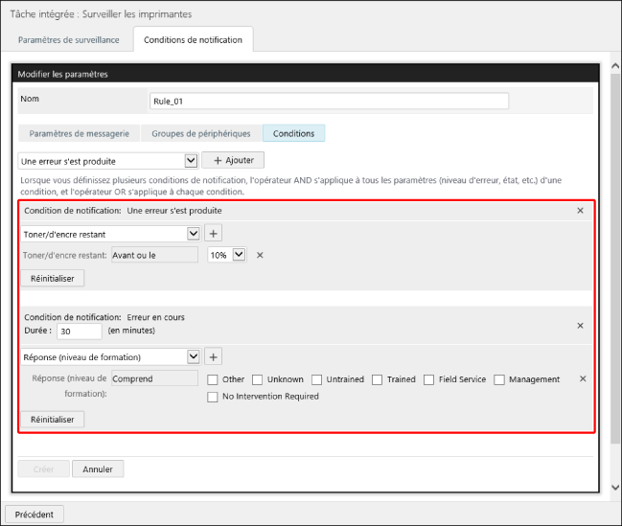Toggle the Untrained checkbox

(x=317, y=379)
